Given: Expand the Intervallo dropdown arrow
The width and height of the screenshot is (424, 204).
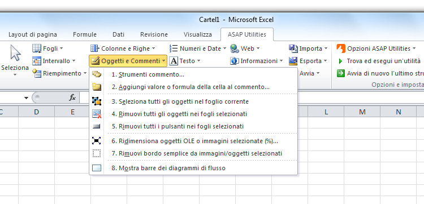Looking at the screenshot, I should point(73,61).
